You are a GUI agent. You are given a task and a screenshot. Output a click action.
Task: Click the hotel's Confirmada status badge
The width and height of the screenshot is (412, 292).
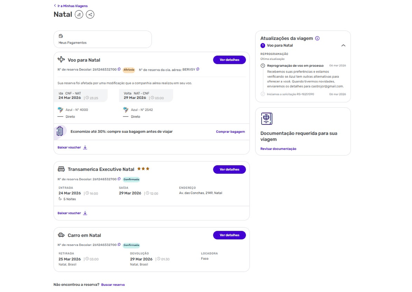131,179
